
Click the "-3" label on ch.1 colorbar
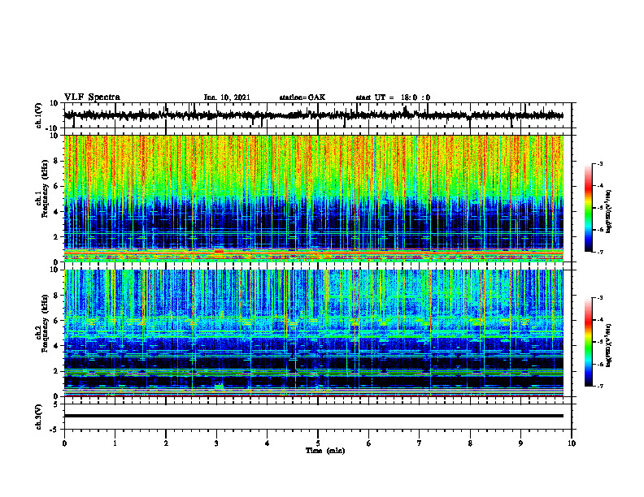599,163
